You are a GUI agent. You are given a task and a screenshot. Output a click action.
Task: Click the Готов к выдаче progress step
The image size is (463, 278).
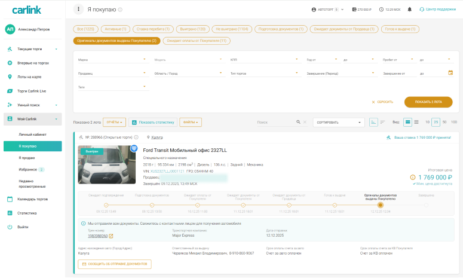335,204
